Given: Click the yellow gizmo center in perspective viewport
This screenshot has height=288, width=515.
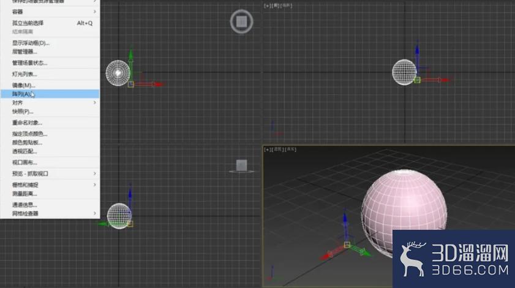Looking at the screenshot, I should 347,245.
